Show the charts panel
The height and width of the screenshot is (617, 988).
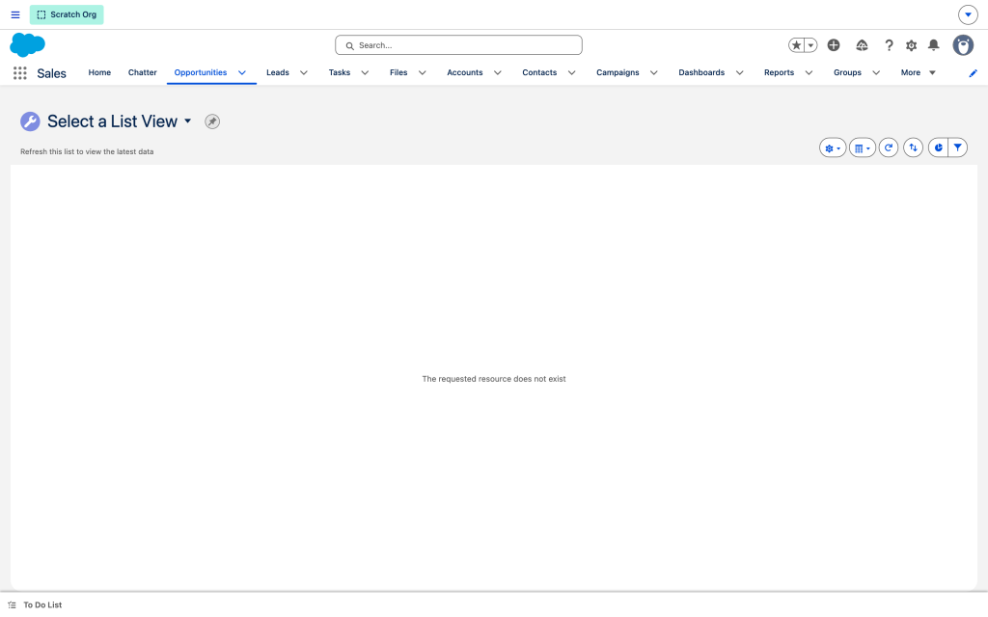[938, 148]
